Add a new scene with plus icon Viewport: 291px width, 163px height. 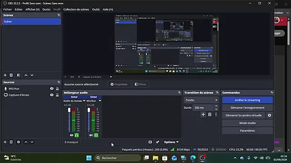click(x=5, y=75)
